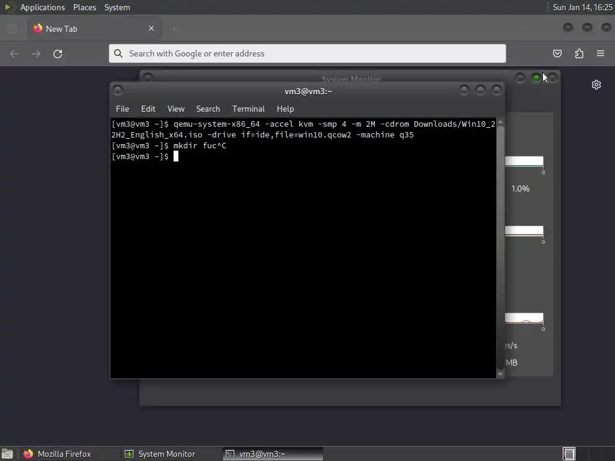Open the Firefox extensions puzzle icon
The width and height of the screenshot is (615, 461).
tap(579, 53)
